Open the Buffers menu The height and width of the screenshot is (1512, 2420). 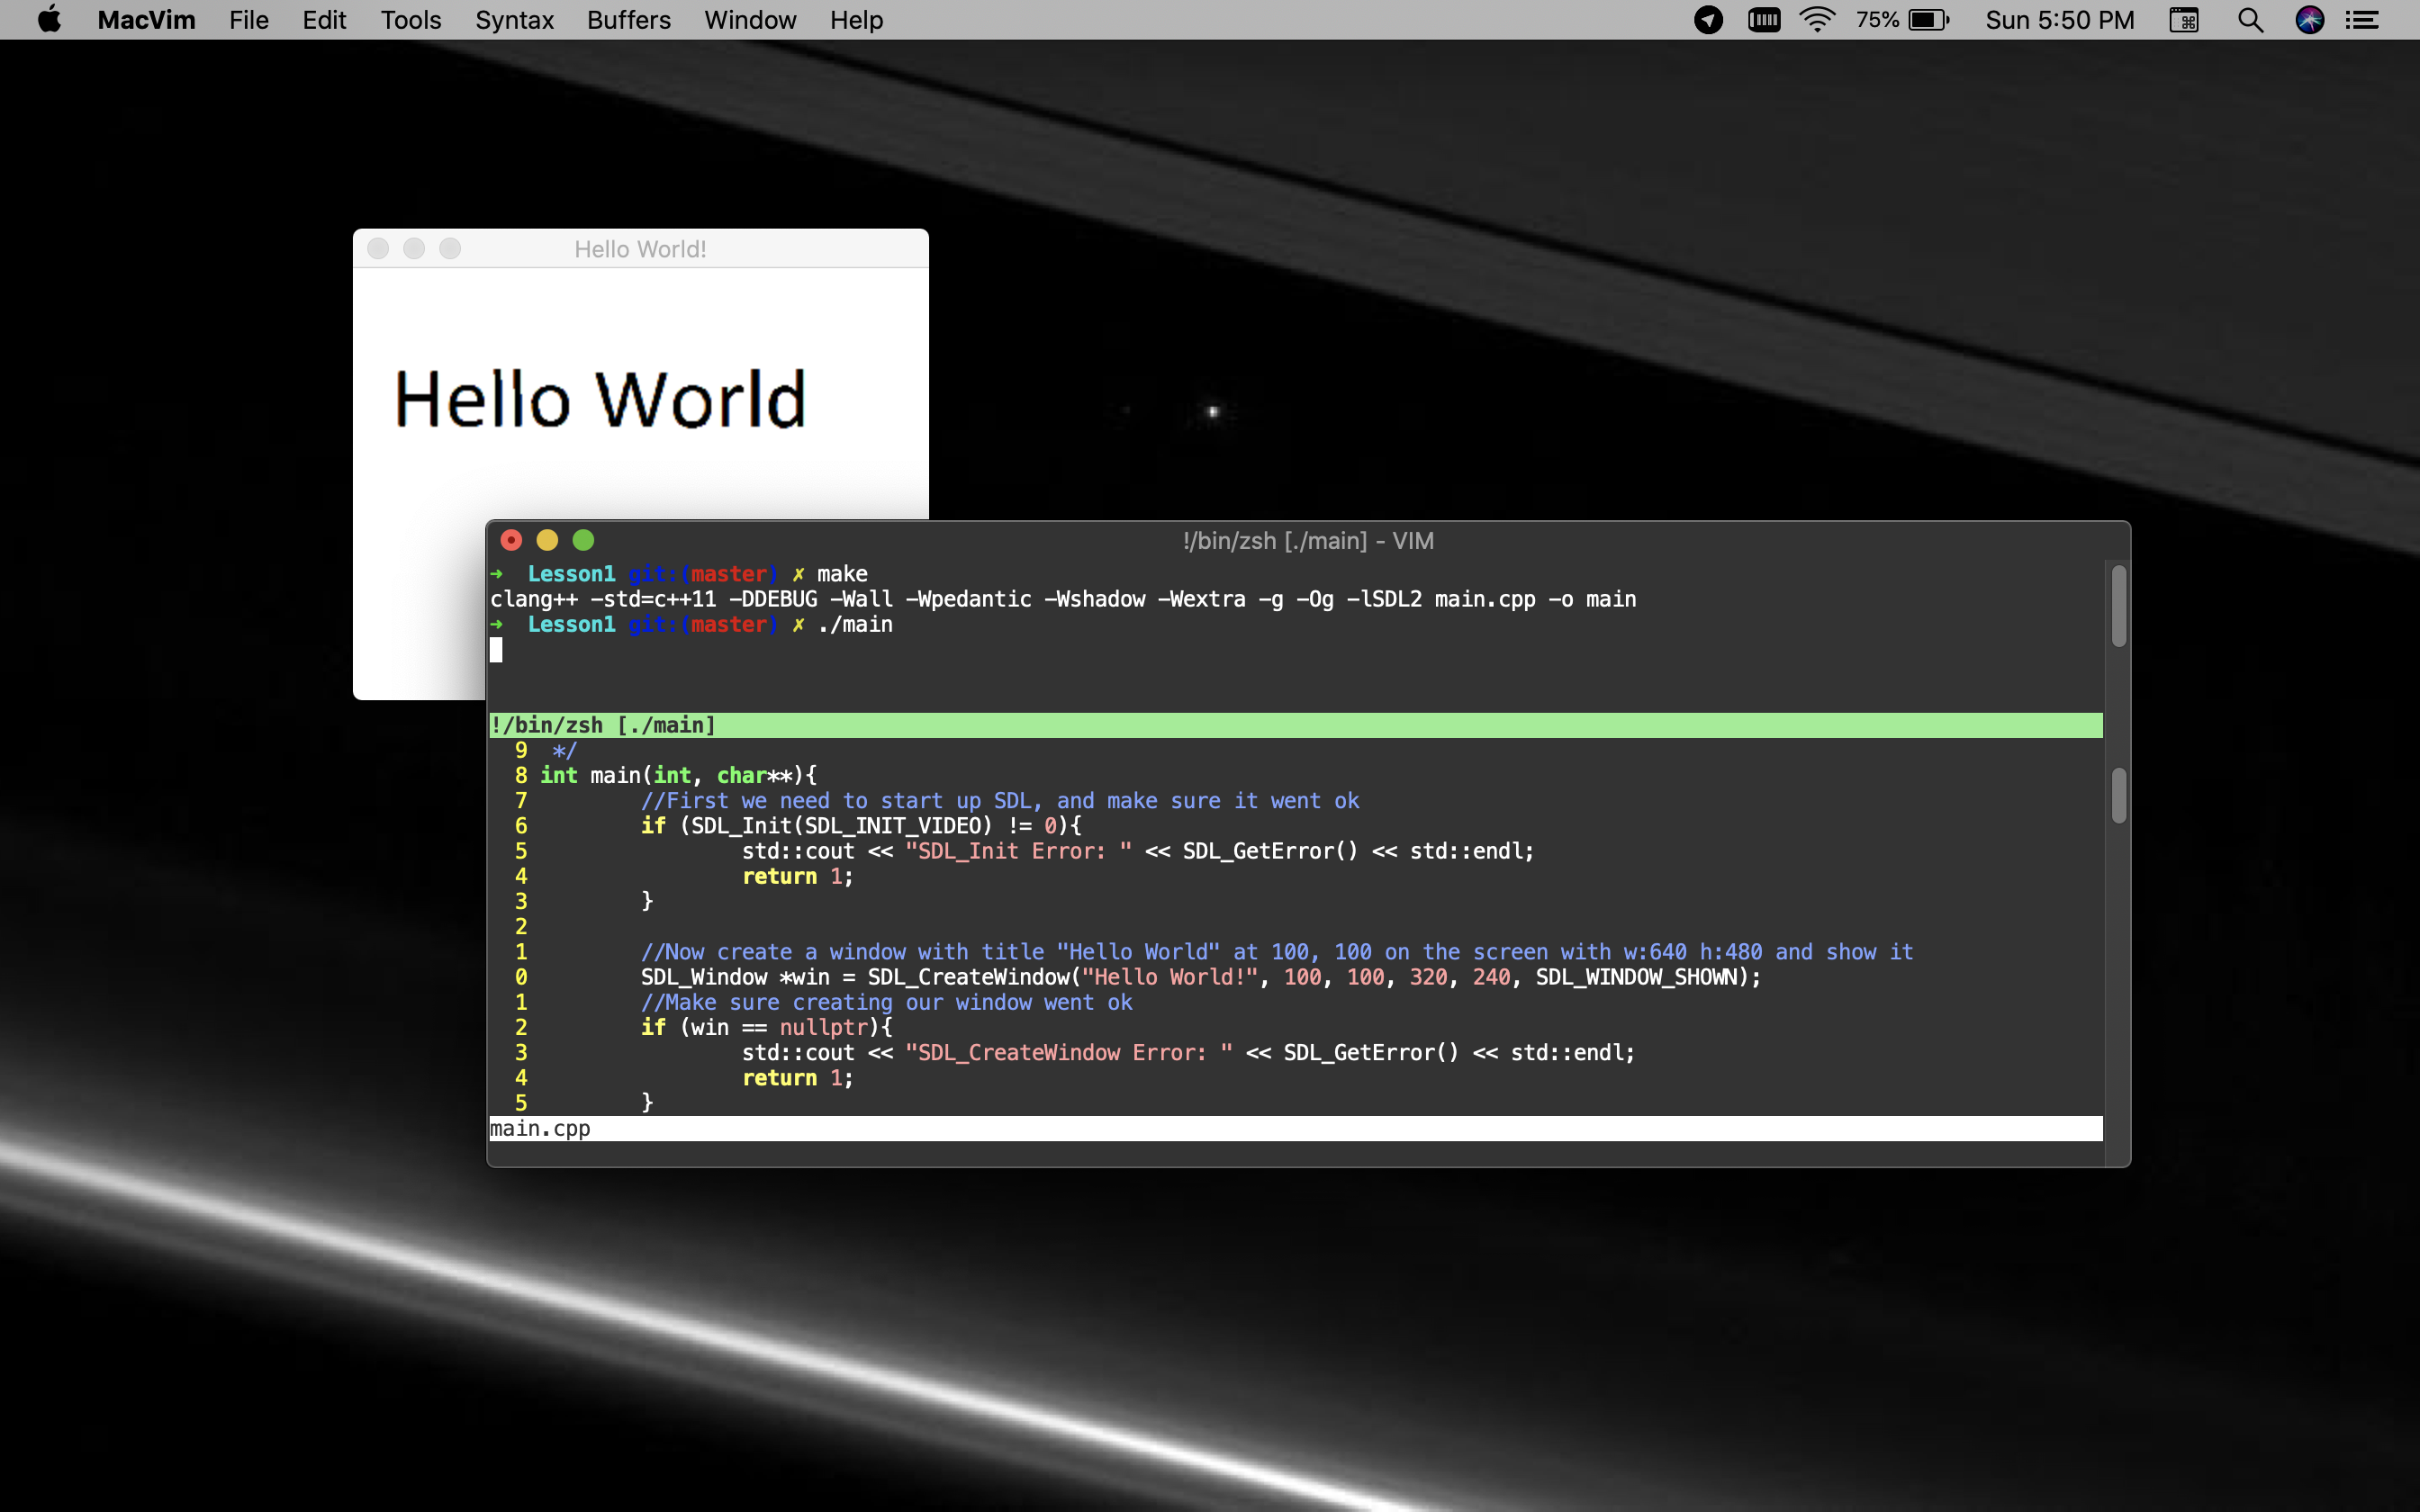(x=628, y=20)
